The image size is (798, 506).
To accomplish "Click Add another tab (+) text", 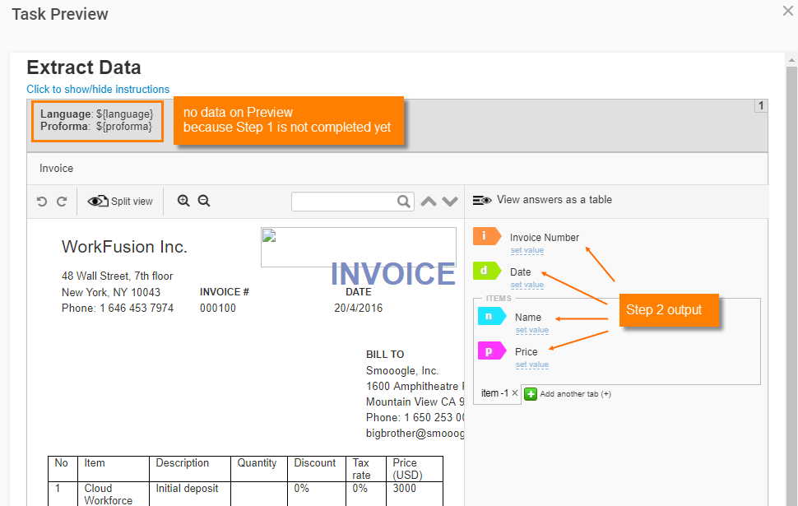I will click(575, 394).
